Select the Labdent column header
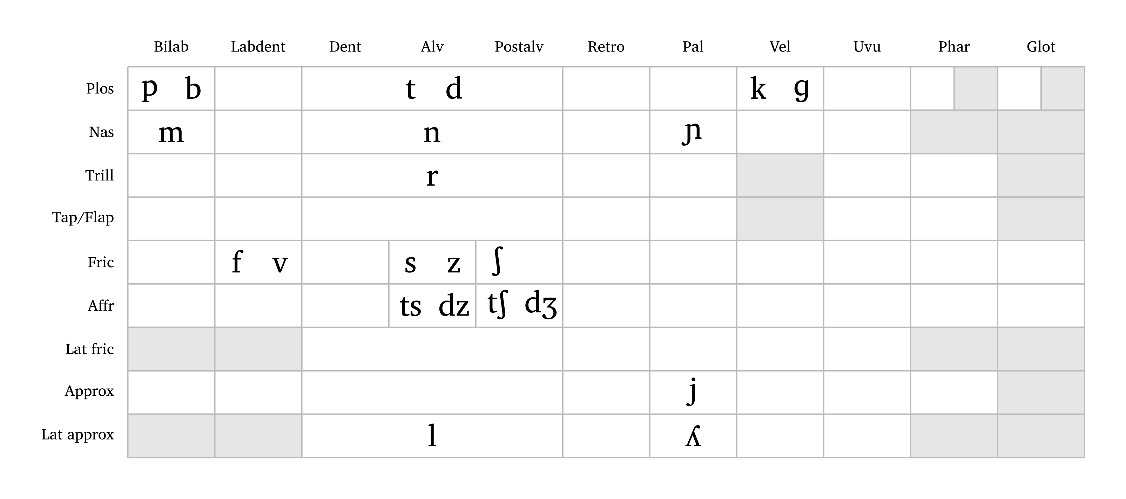The height and width of the screenshot is (499, 1126). point(258,47)
